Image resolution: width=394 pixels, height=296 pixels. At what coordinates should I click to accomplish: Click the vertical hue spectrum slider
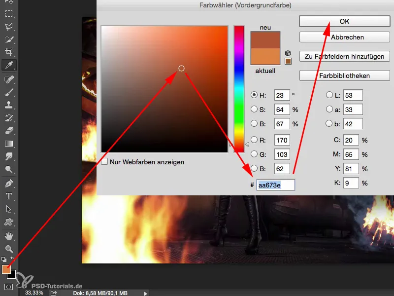(239, 89)
